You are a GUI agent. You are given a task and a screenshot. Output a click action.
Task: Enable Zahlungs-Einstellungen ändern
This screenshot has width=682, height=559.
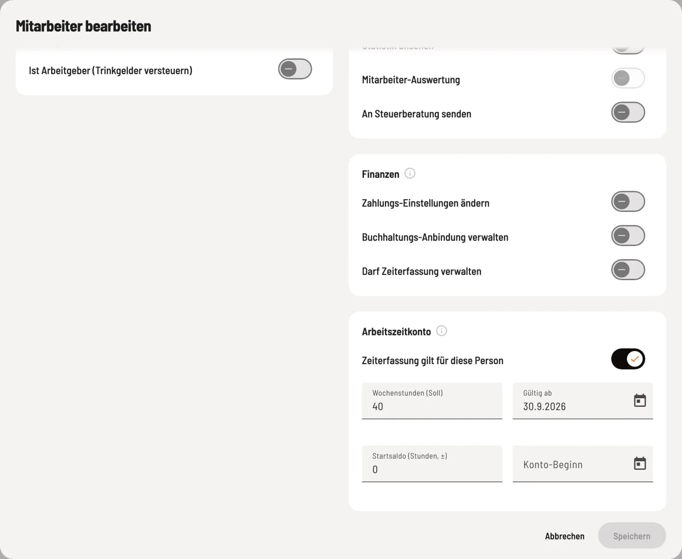click(628, 201)
